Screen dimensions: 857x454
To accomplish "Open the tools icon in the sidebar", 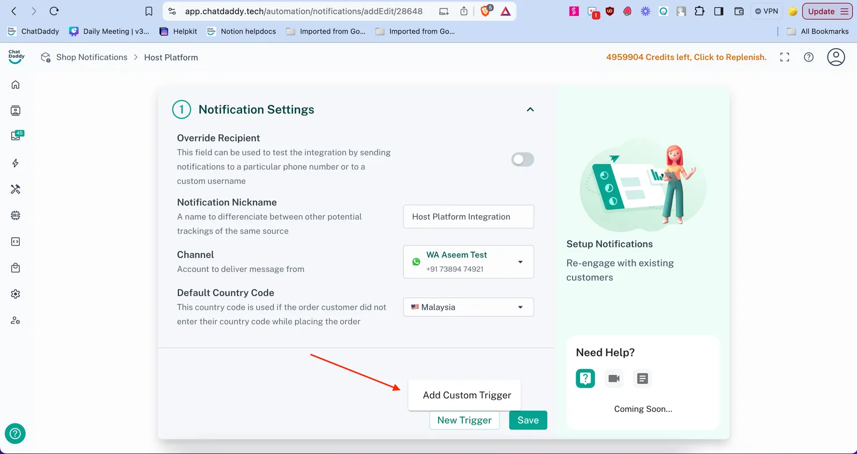I will (x=16, y=189).
